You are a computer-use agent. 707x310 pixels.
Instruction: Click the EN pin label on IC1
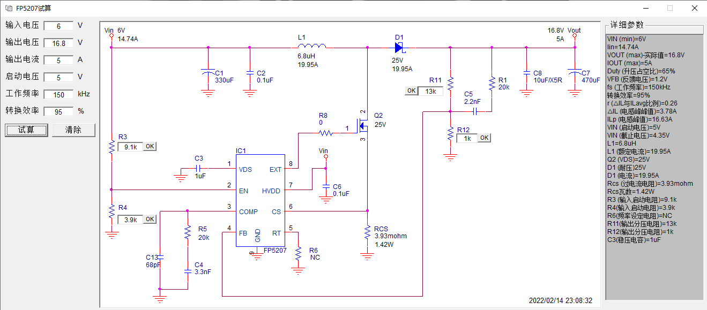(x=244, y=190)
